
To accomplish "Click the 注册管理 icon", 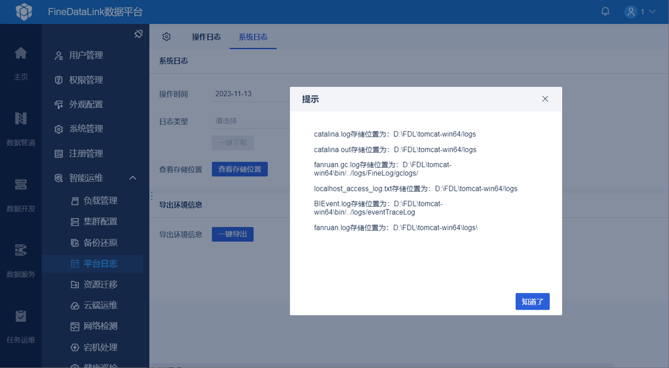I will (x=59, y=154).
